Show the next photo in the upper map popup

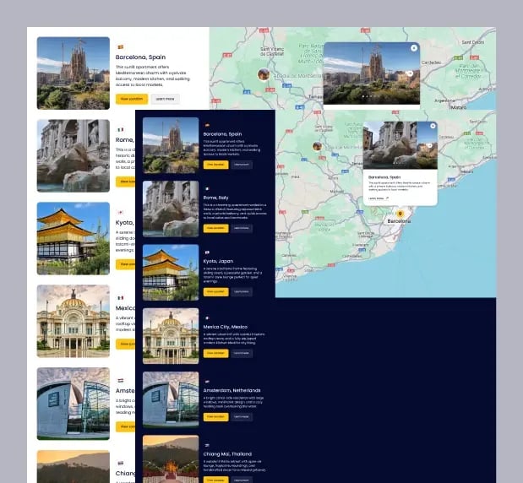click(411, 73)
